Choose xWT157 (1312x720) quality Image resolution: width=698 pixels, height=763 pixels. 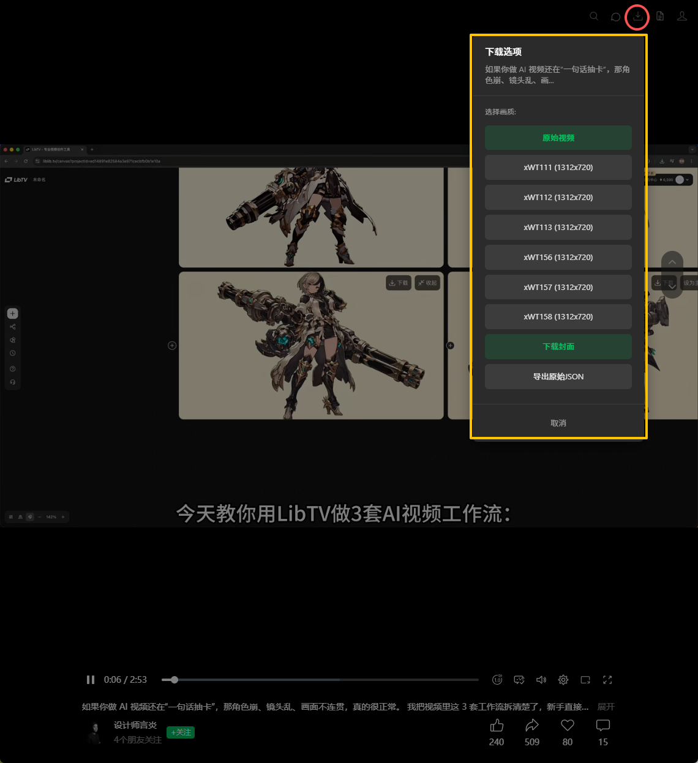click(558, 287)
